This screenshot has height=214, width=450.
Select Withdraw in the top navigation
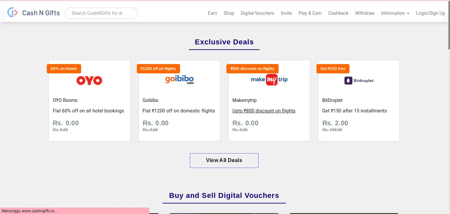[365, 13]
